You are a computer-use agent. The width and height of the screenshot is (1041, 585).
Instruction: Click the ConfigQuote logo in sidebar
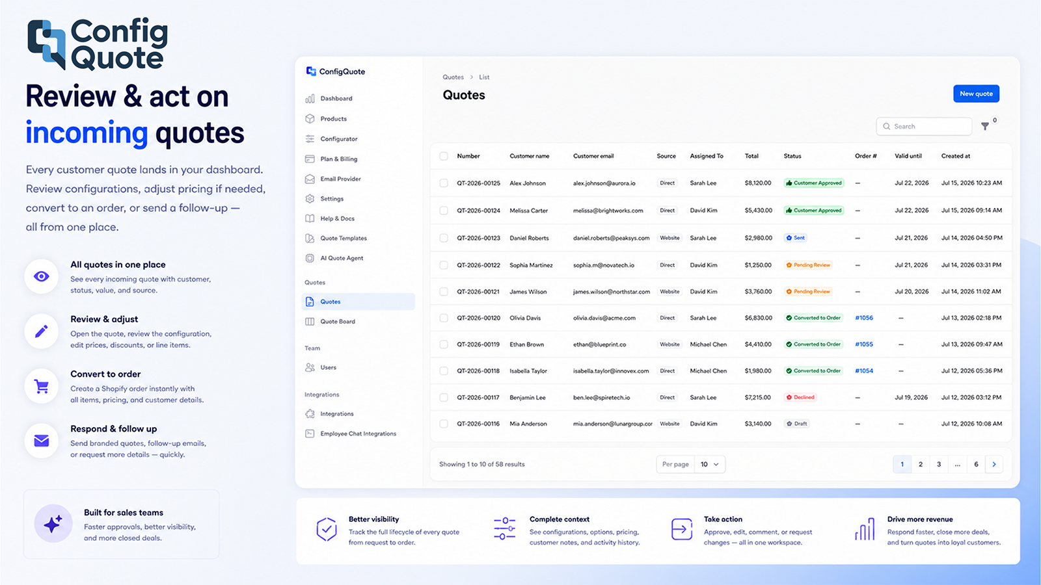(336, 71)
